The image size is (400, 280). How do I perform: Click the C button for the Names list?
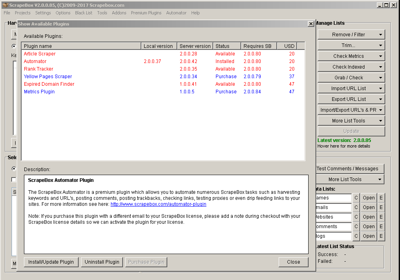[356, 198]
